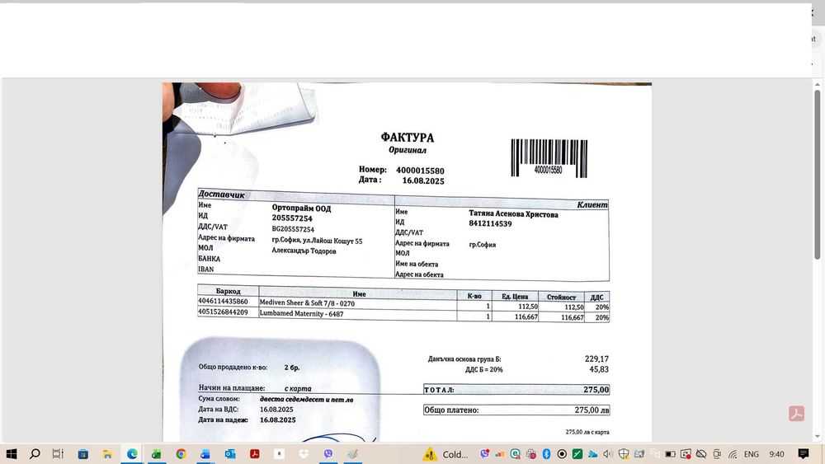Click total quantity 2 бр.
The width and height of the screenshot is (825, 464).
tap(292, 368)
